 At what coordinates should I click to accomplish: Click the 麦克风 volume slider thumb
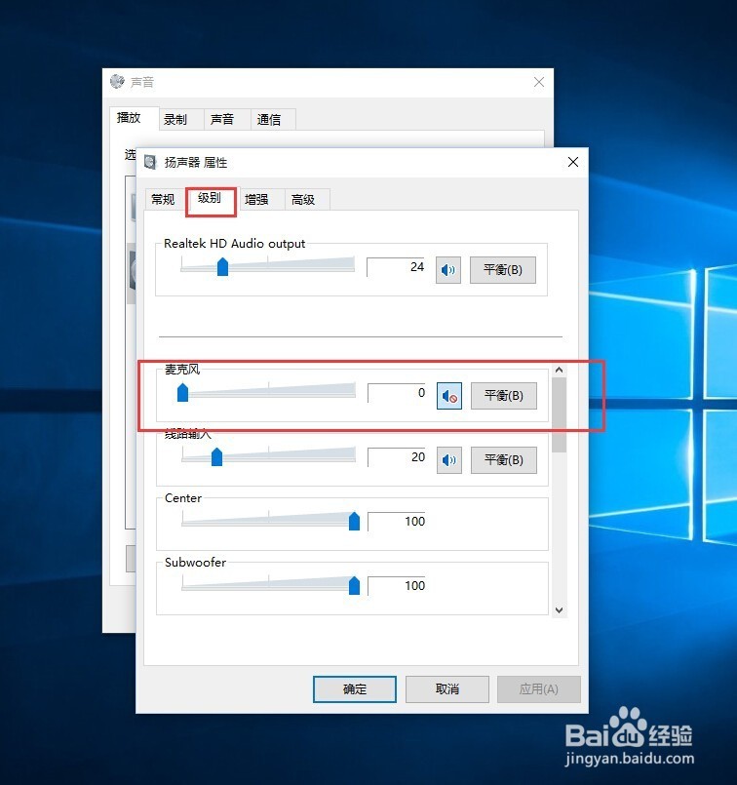pos(182,392)
